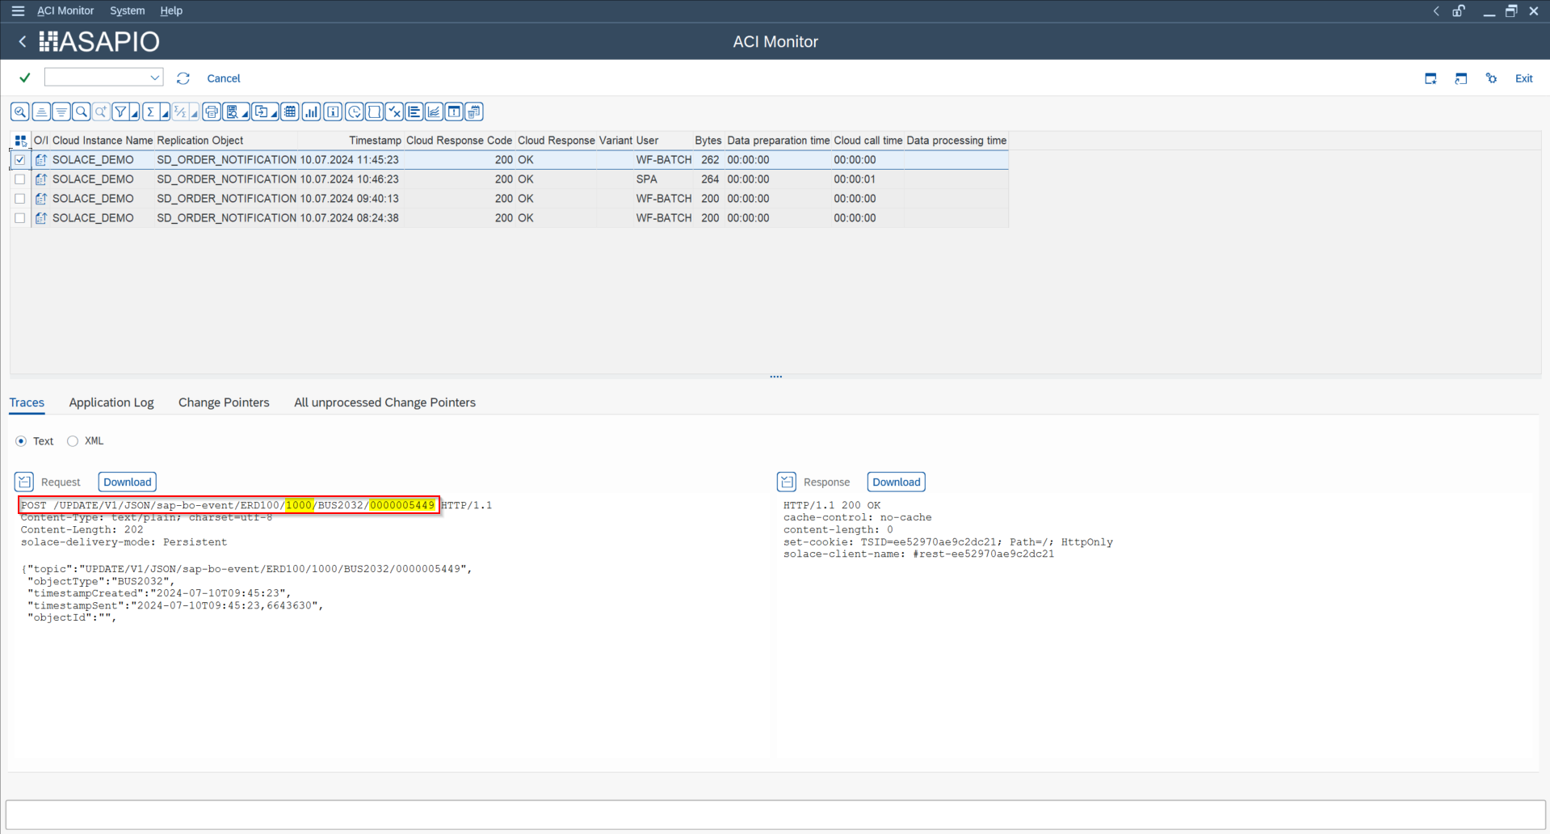Image resolution: width=1550 pixels, height=834 pixels.
Task: Select the Text radio button
Action: click(x=21, y=441)
